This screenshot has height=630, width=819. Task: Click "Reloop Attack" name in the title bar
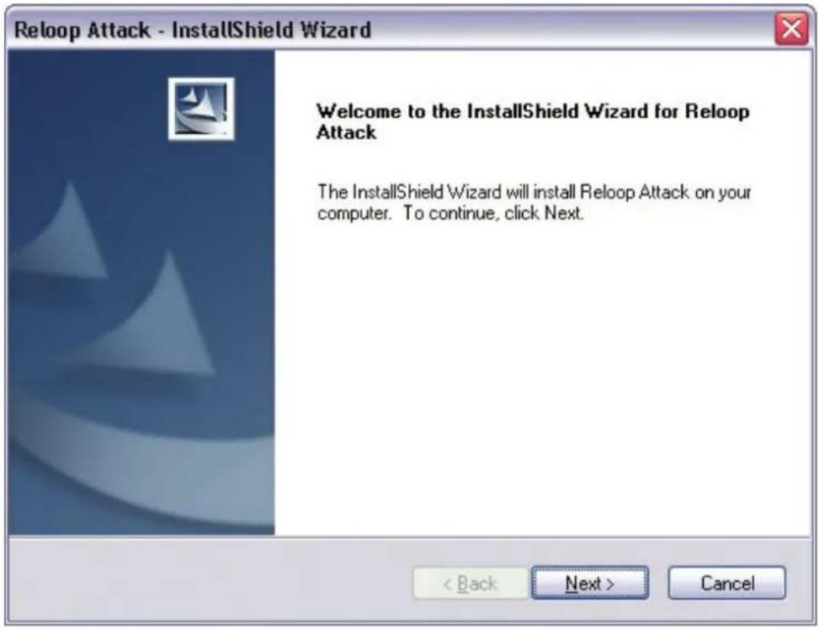tap(82, 29)
